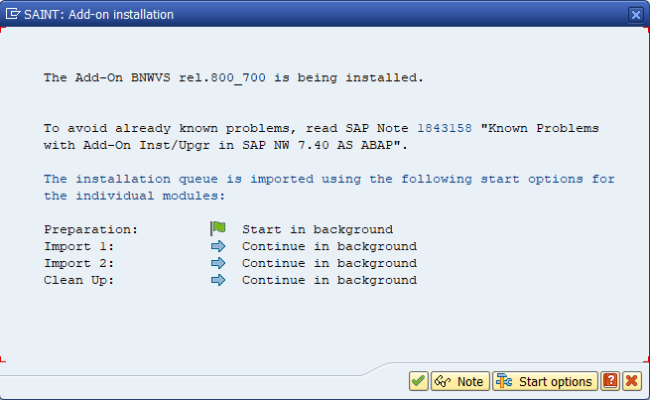The width and height of the screenshot is (650, 400).
Task: Click the red question mark Help icon
Action: tap(610, 381)
